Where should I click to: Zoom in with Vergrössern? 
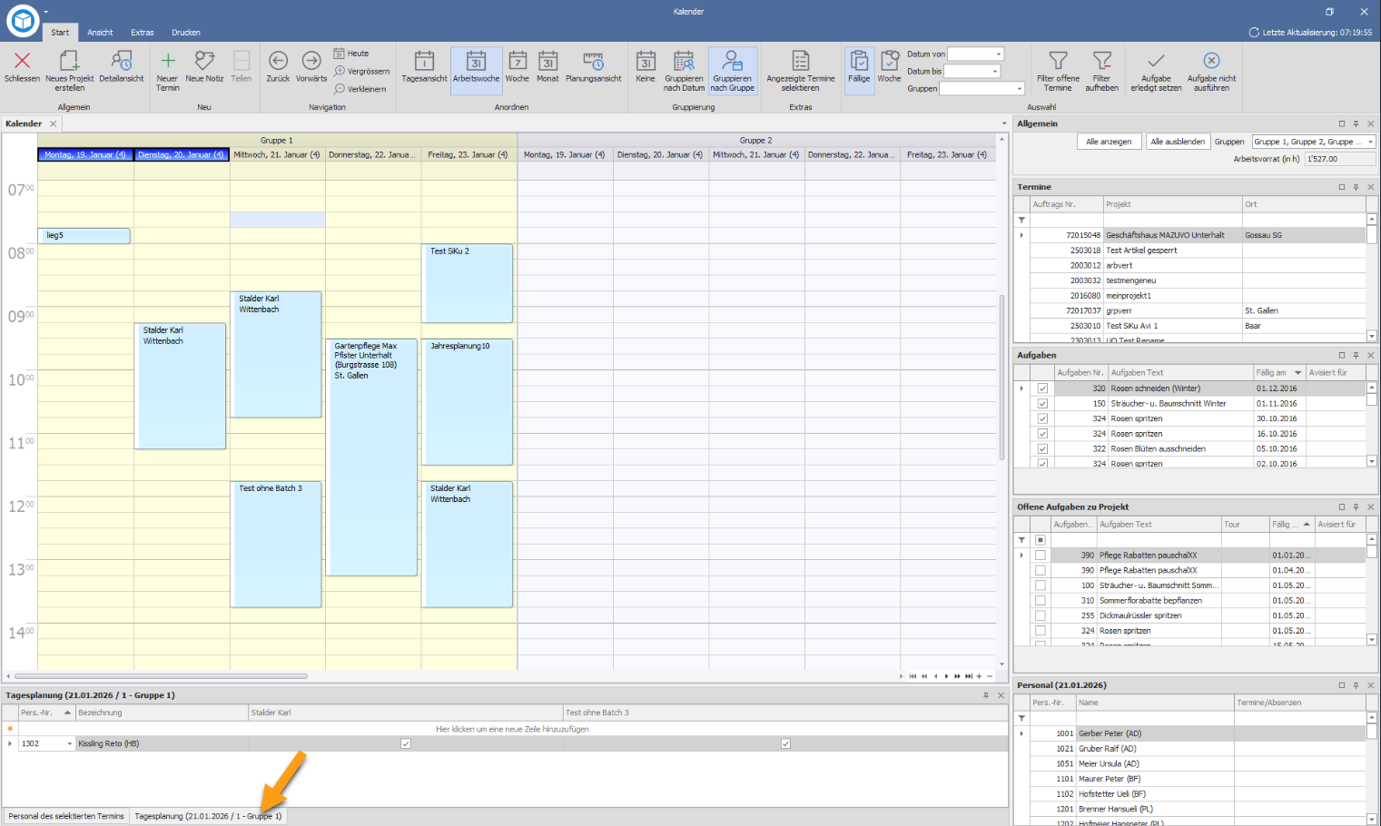tap(362, 71)
